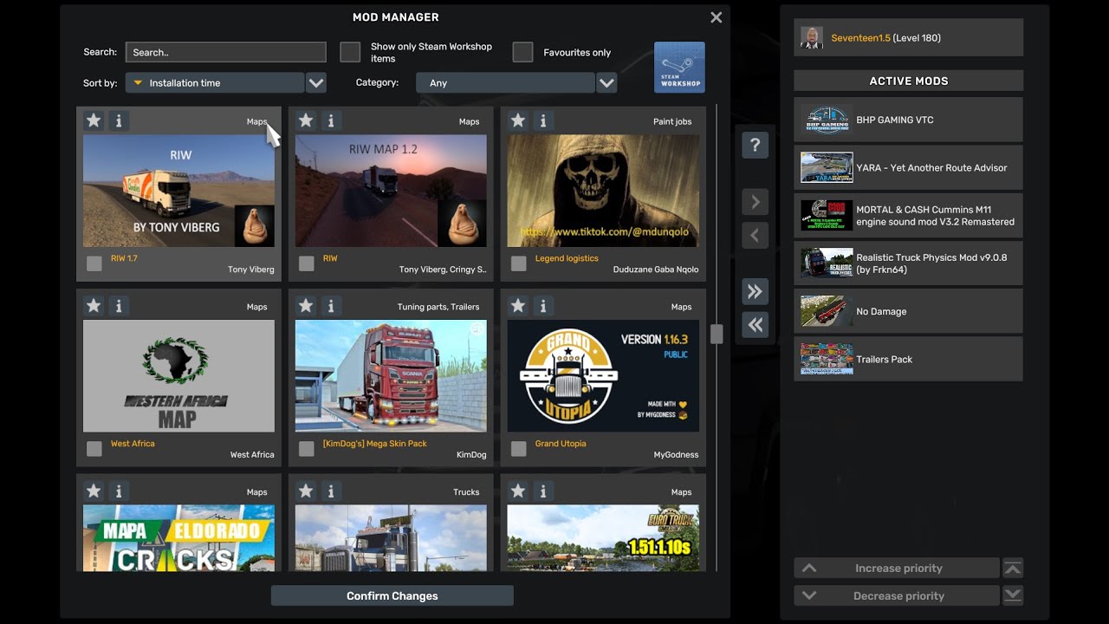The image size is (1109, 624).
Task: Favourite the Legend logistics paint job
Action: (x=518, y=120)
